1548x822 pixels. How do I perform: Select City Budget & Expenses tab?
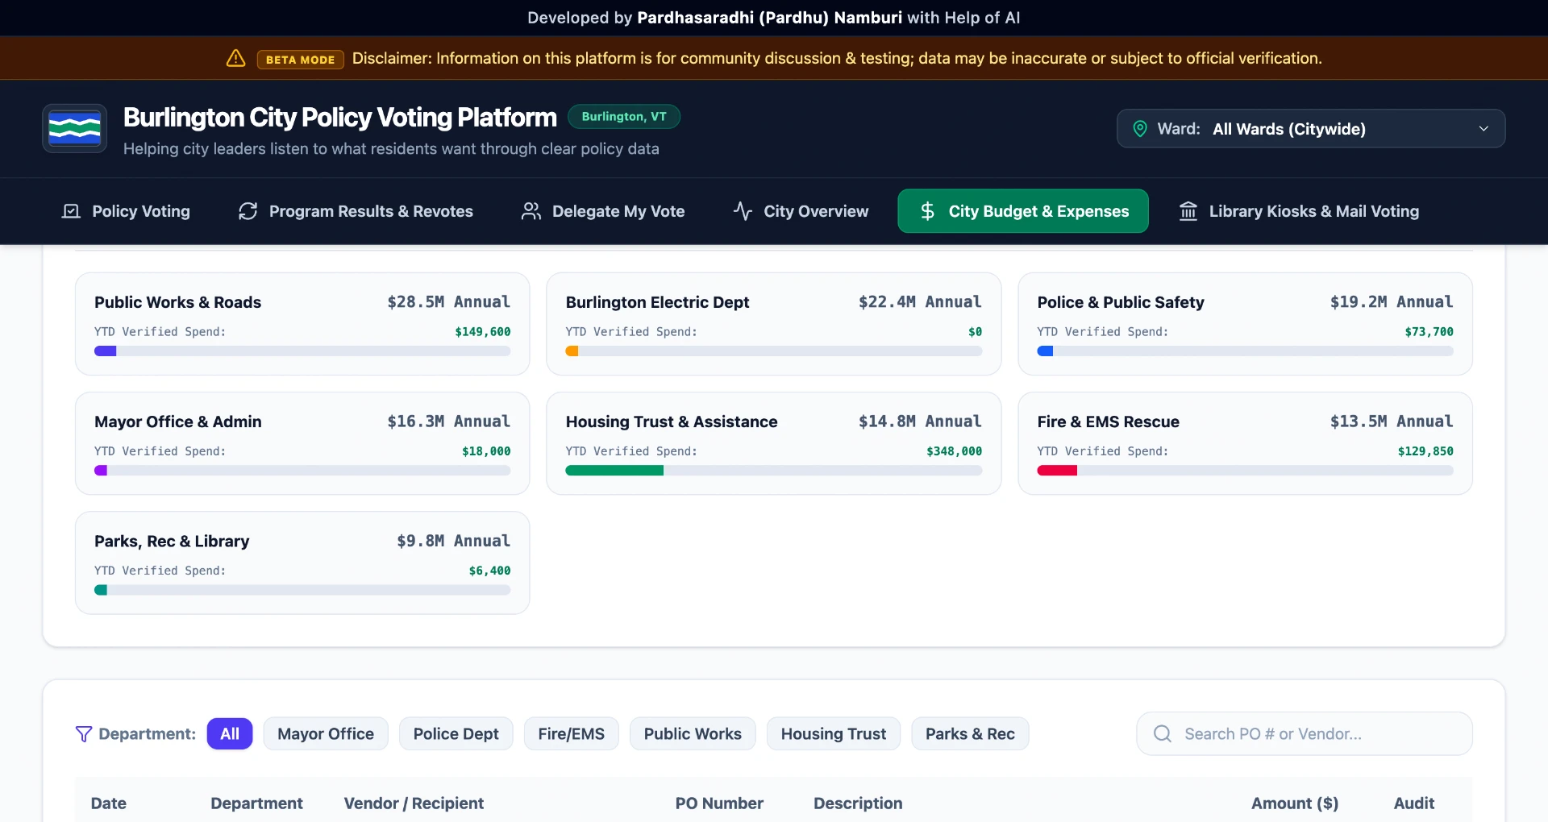click(1023, 211)
